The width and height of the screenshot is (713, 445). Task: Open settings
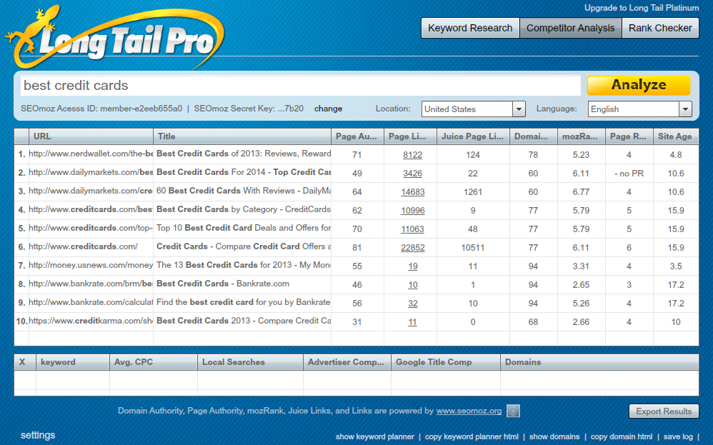[x=38, y=436]
